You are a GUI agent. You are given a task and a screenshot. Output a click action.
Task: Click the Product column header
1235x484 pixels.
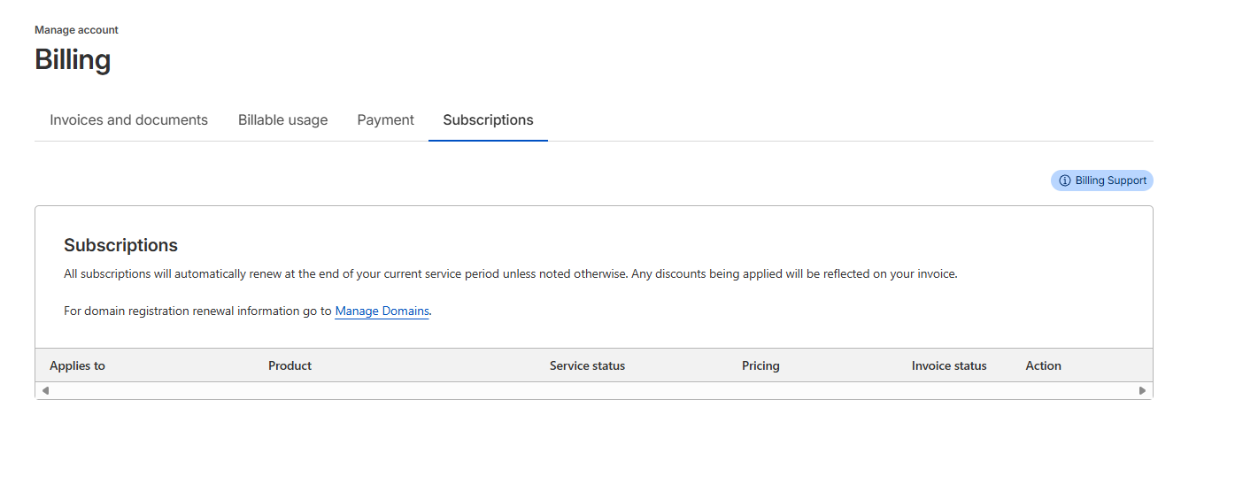click(289, 365)
